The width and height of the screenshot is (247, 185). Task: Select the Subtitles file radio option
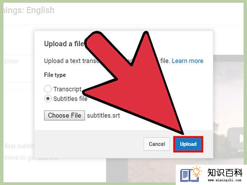click(x=48, y=99)
